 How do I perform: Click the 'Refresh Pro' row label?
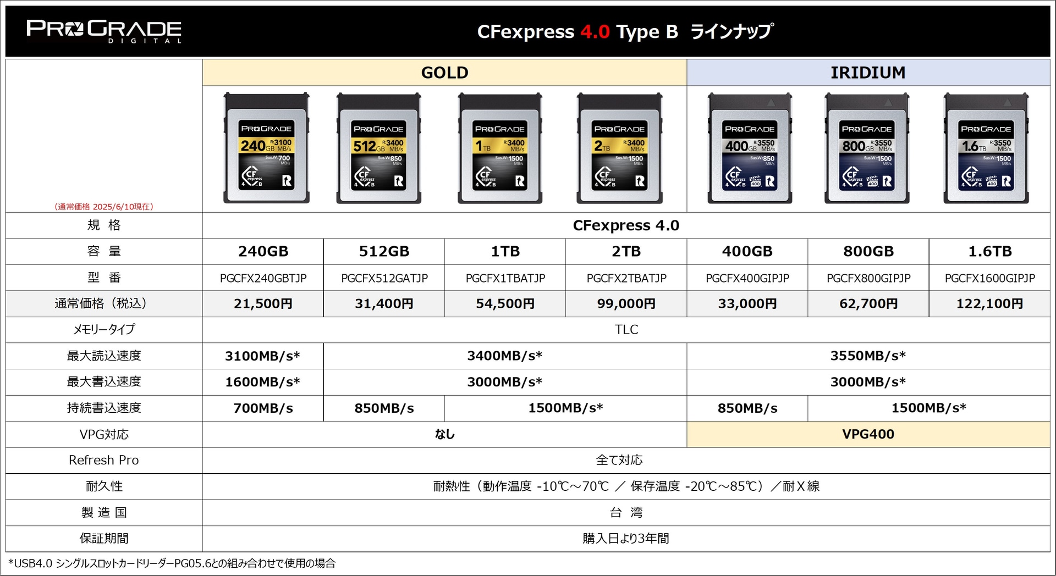[x=104, y=460]
